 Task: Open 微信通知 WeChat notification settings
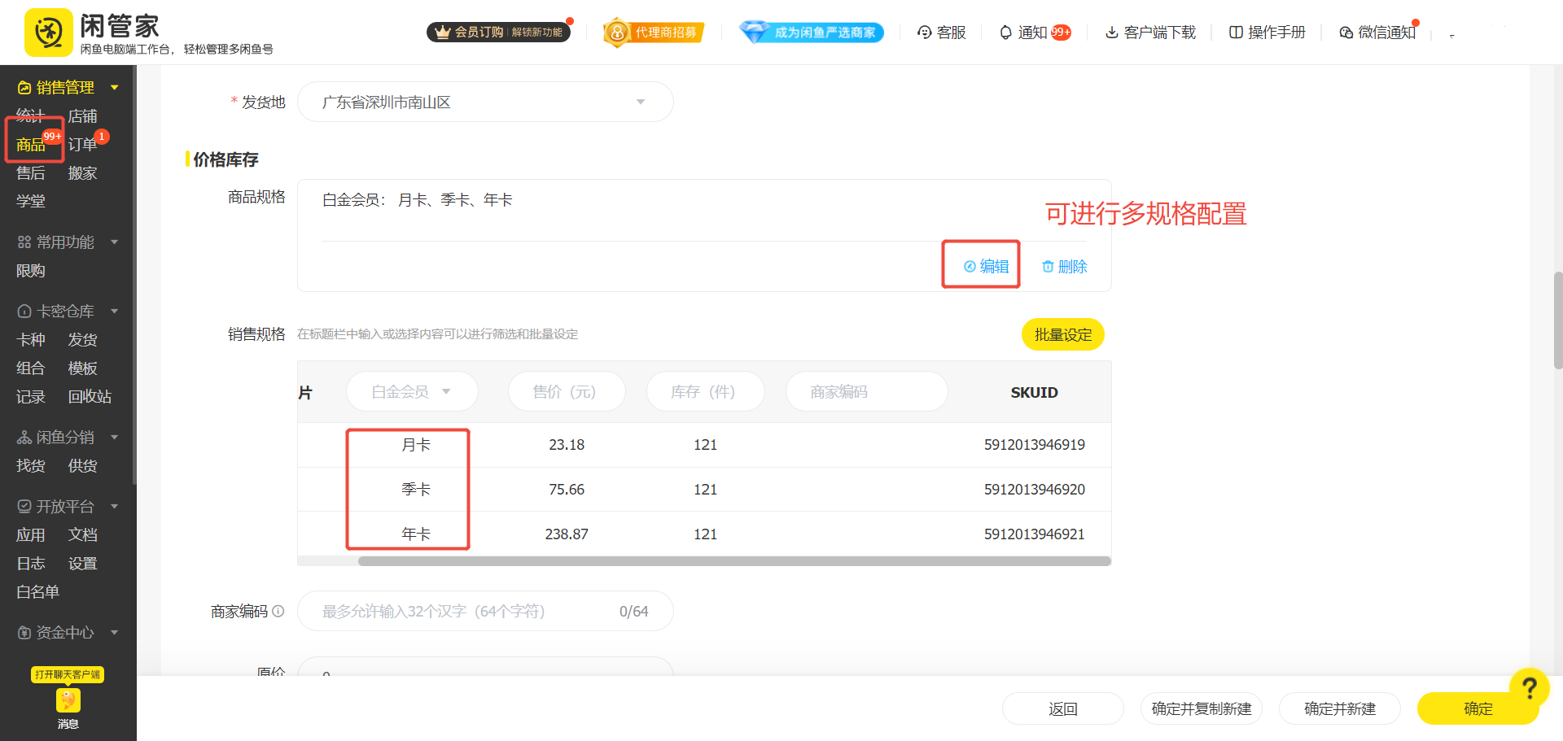[1345, 32]
